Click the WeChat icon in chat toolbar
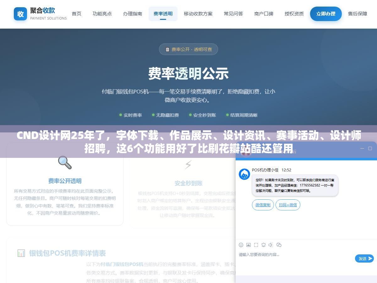377x283 pixels. pos(279,245)
